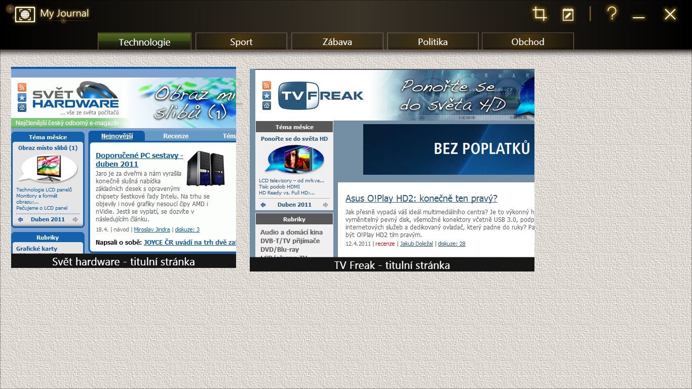This screenshot has height=389, width=692.
Task: Go to previous month in TV Freak panel
Action: click(263, 205)
